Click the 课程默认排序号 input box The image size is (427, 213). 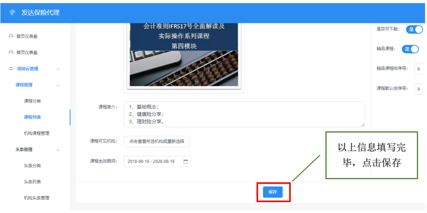tap(420, 89)
